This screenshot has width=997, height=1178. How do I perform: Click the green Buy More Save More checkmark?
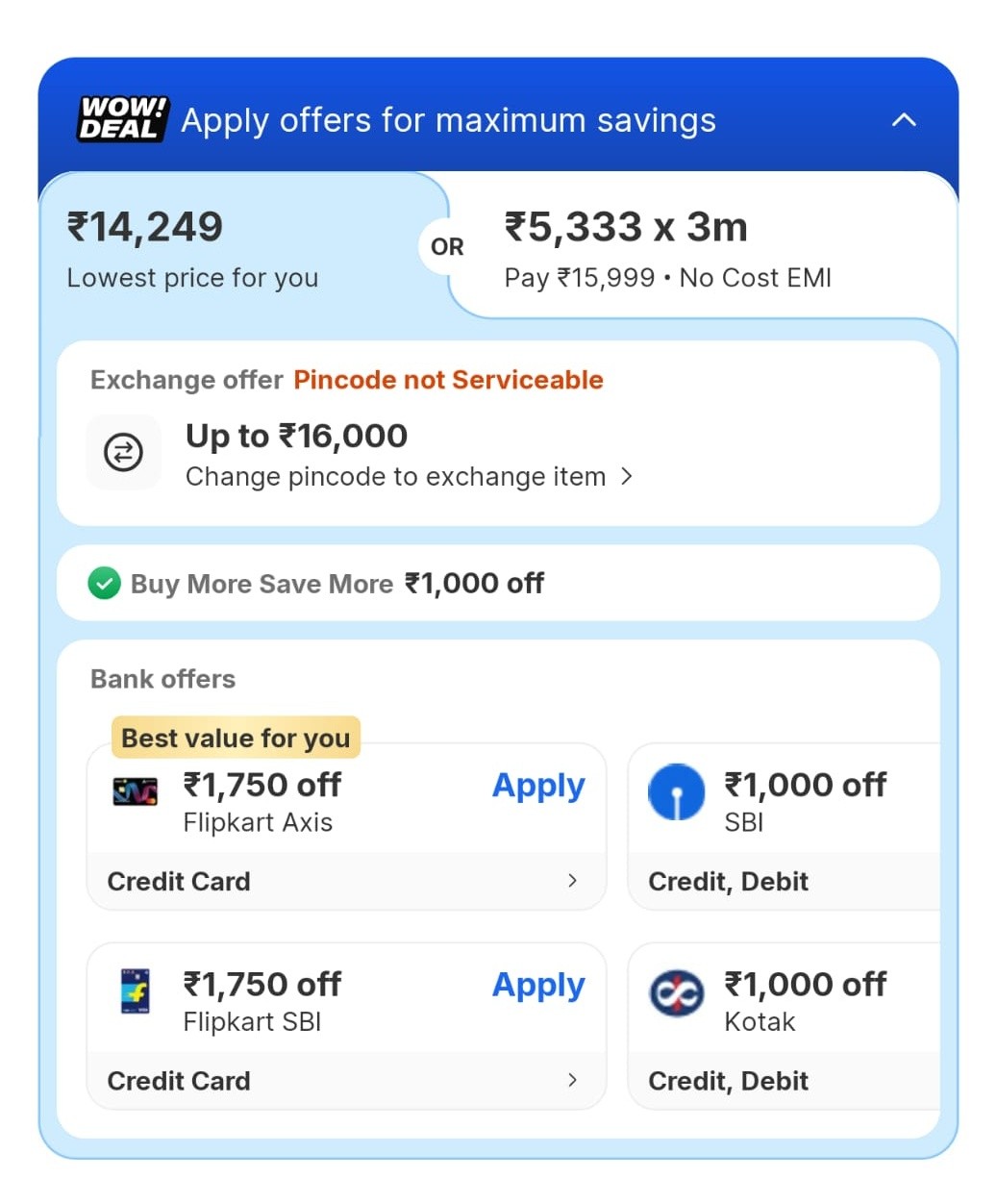click(x=104, y=583)
